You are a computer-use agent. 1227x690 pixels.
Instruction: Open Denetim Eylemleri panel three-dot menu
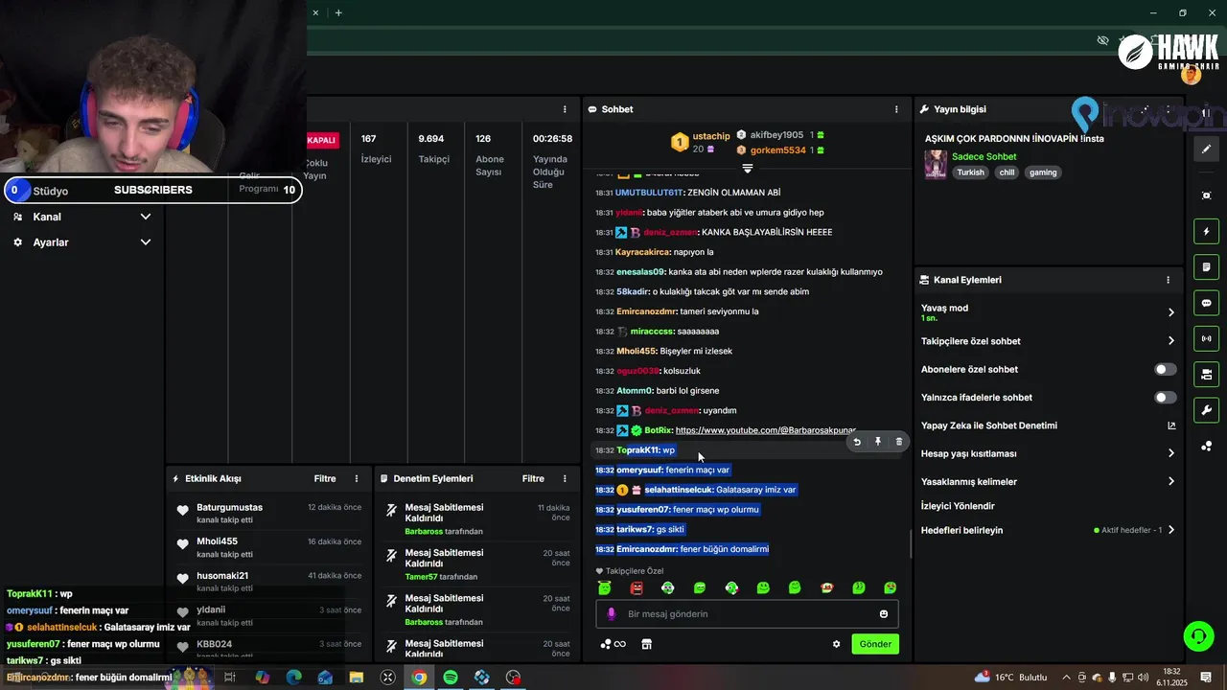point(565,478)
